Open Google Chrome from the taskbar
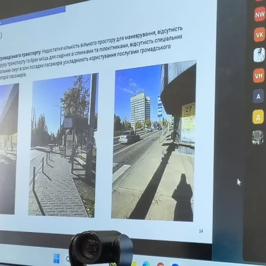Viewport: 266px width, 266px height. coord(160,264)
